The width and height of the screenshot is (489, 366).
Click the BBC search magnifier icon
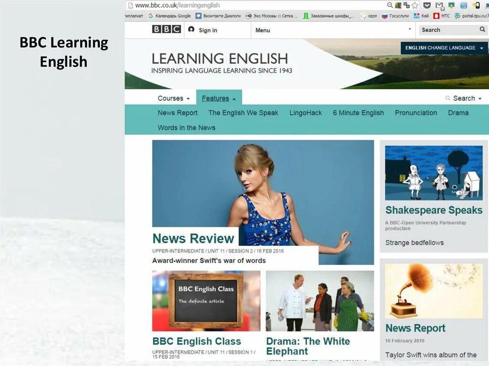[482, 29]
